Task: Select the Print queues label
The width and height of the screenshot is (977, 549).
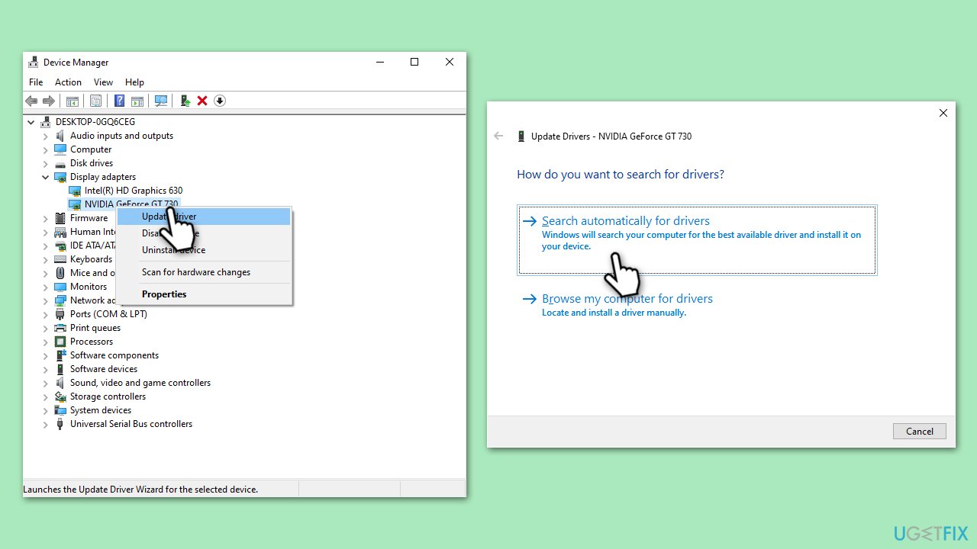Action: coord(95,328)
